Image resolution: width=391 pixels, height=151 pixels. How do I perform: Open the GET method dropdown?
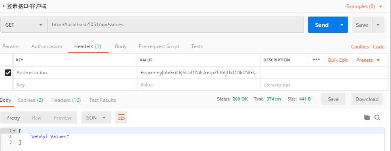click(x=24, y=25)
